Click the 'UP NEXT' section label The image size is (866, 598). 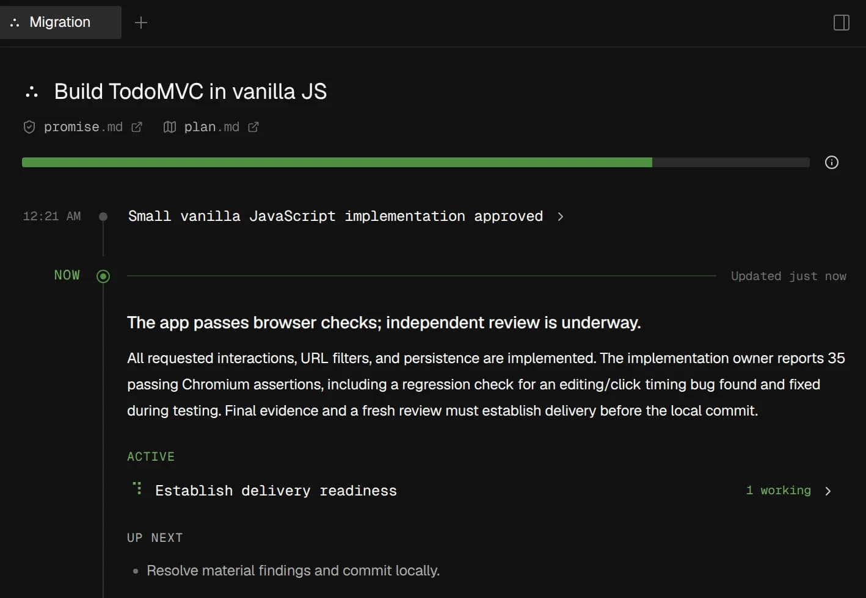point(155,538)
